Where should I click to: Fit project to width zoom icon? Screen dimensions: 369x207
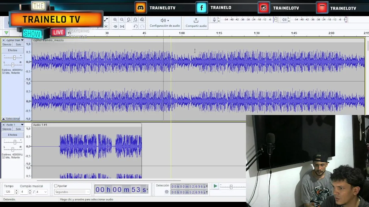tap(135, 20)
